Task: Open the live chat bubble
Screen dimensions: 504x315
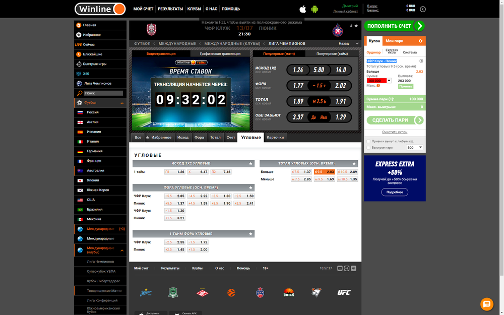Action: tap(487, 304)
